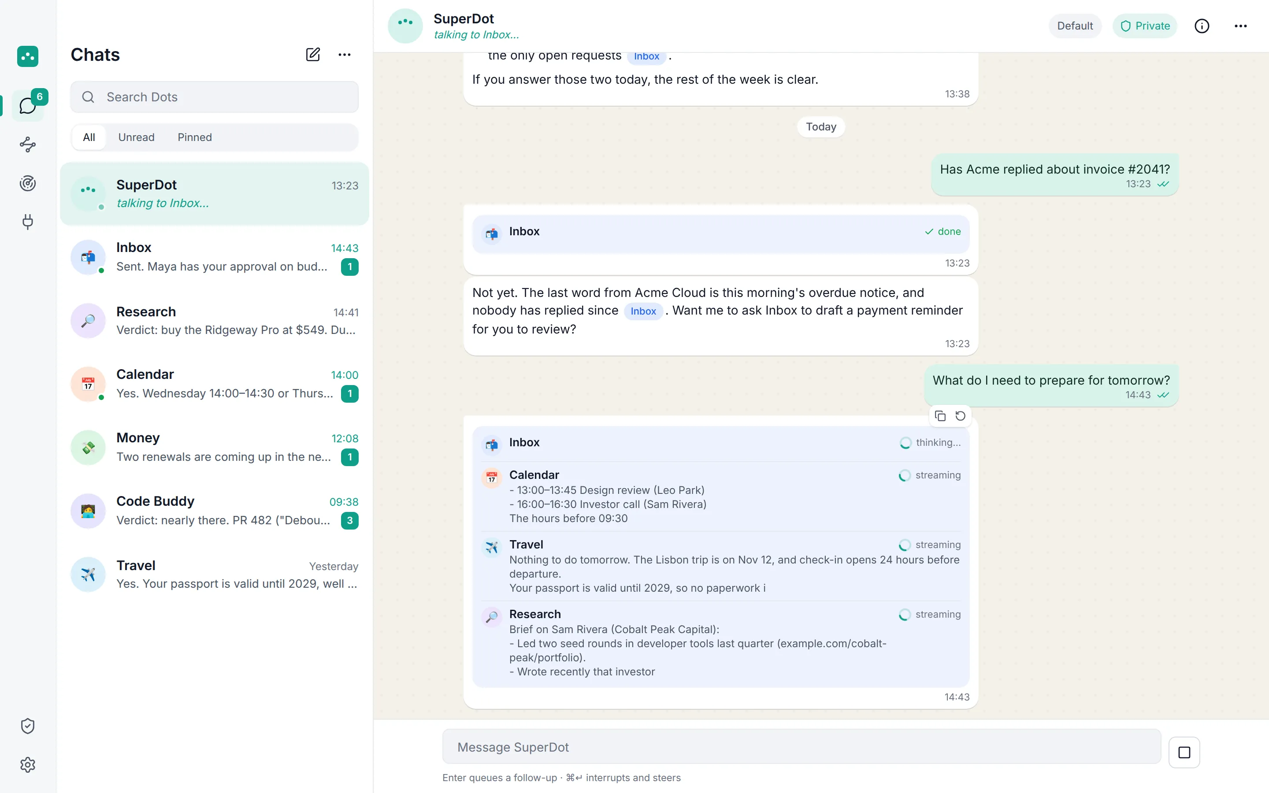Screen dimensions: 1269x793
Task: Click message 'What do I need to prepare for tomorrow?'
Action: click(x=1051, y=386)
